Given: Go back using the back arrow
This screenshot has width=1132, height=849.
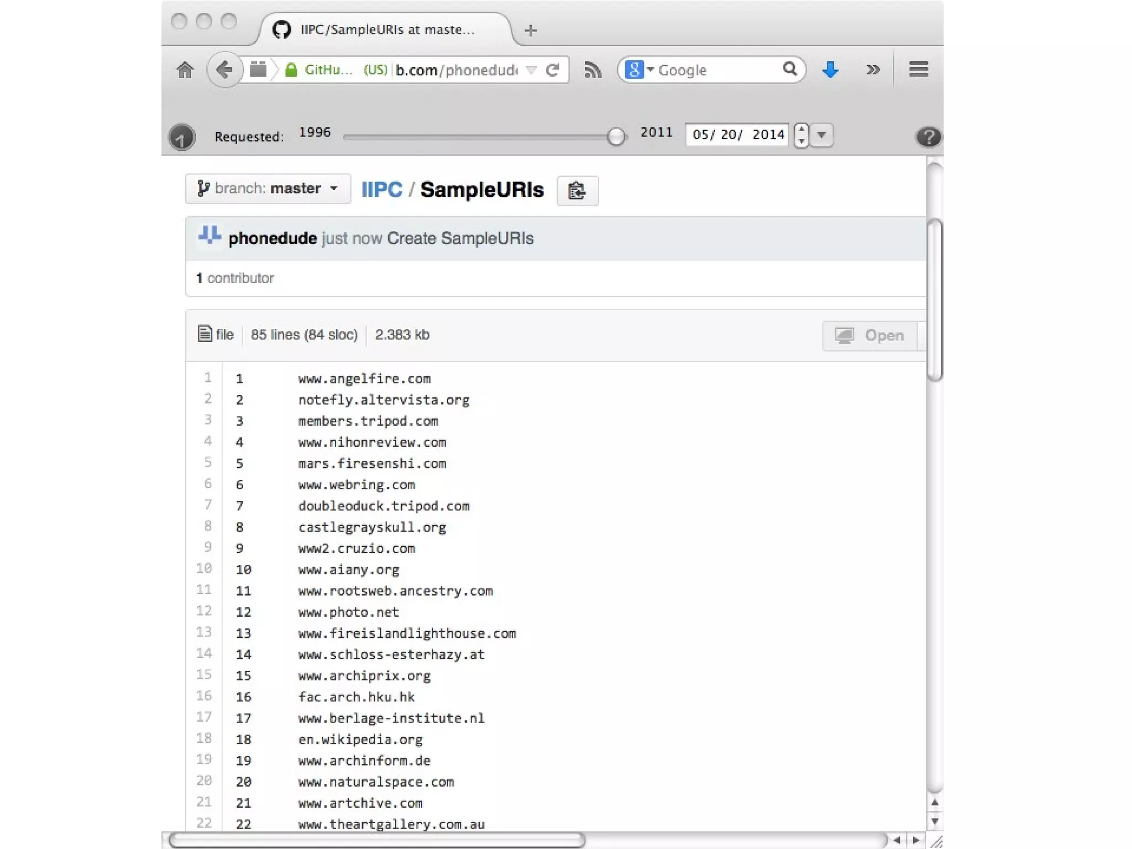Looking at the screenshot, I should click(x=224, y=70).
